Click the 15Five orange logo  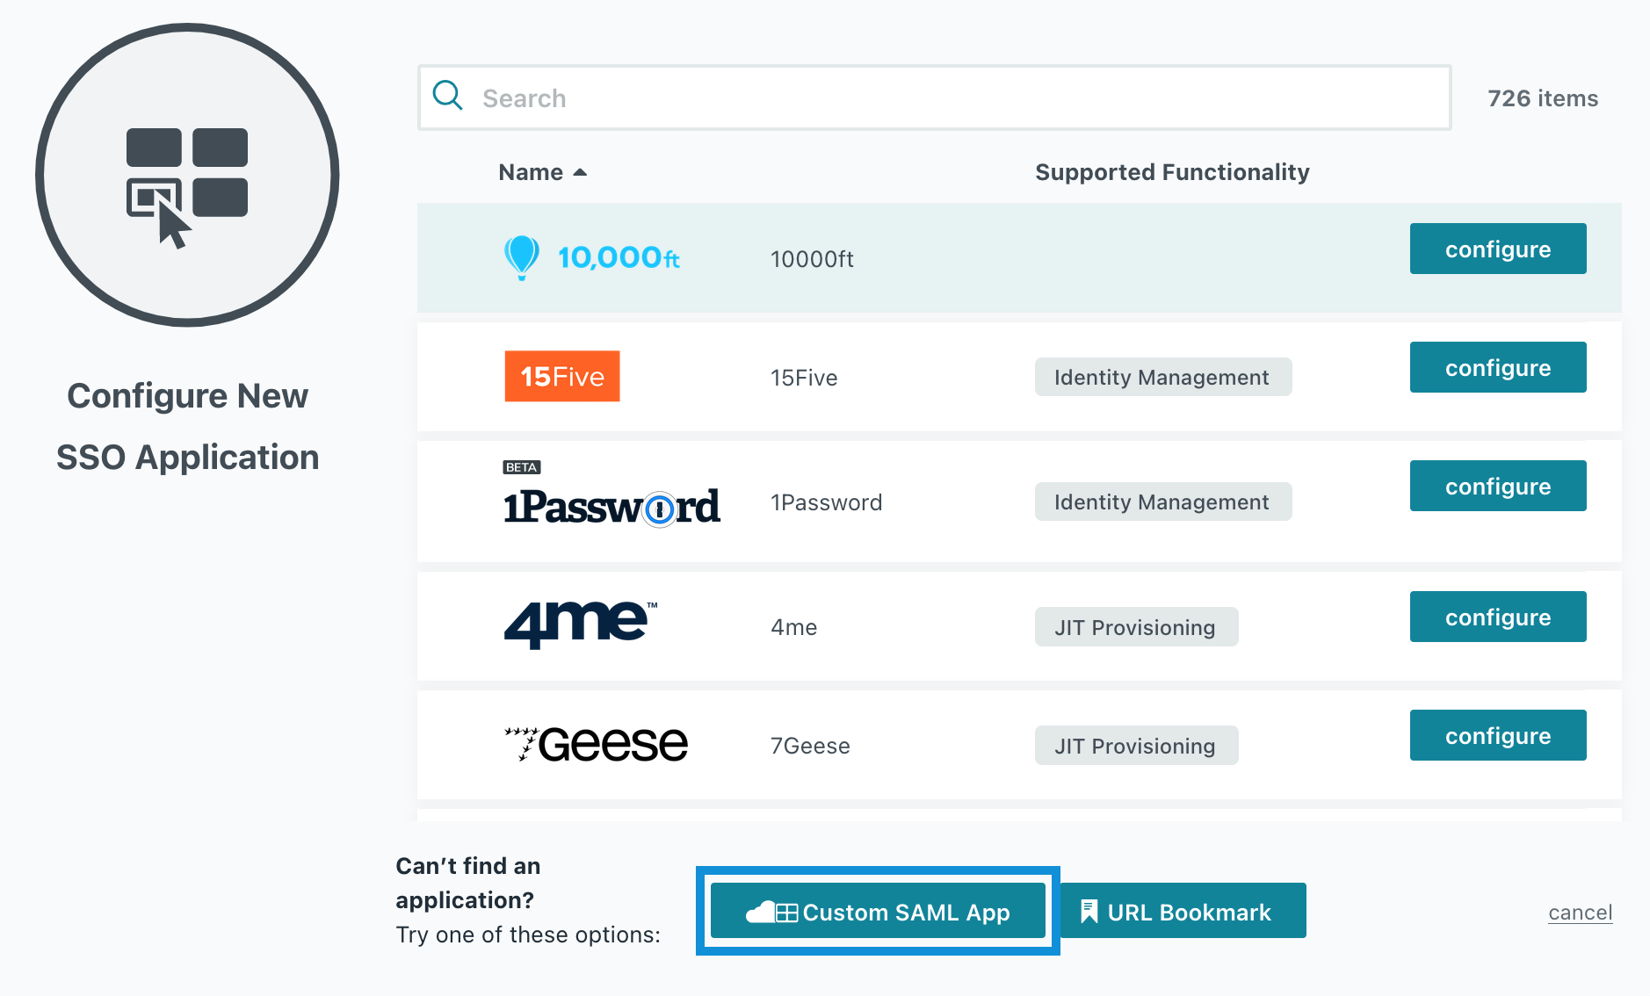pyautogui.click(x=562, y=376)
